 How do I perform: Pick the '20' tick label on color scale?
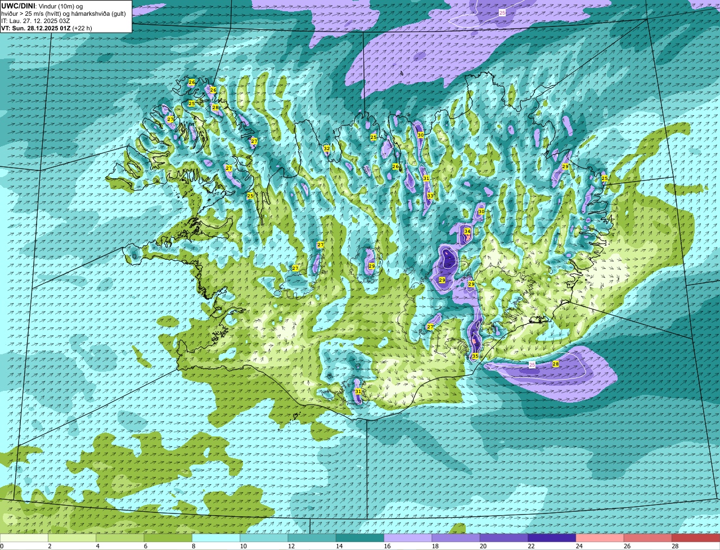[483, 546]
